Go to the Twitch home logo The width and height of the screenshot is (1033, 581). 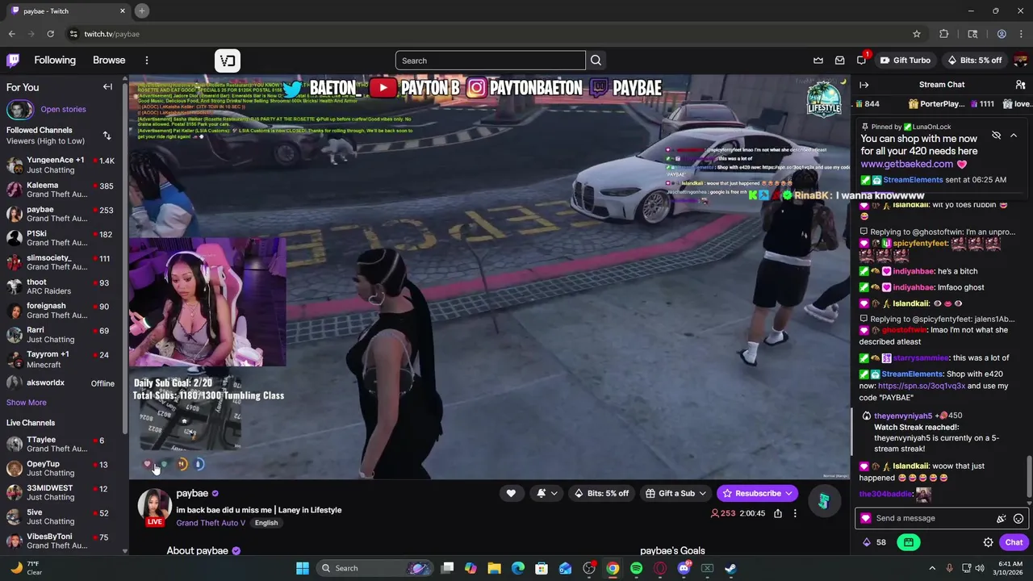13,61
